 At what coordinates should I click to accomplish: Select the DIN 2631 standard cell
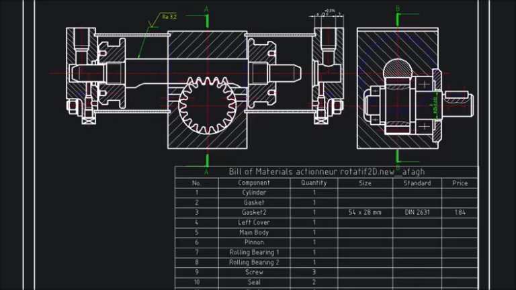417,212
